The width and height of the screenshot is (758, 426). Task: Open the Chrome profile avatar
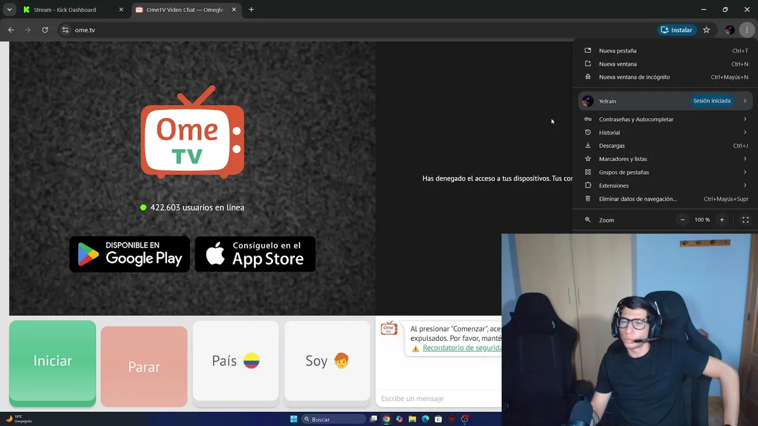(x=730, y=30)
